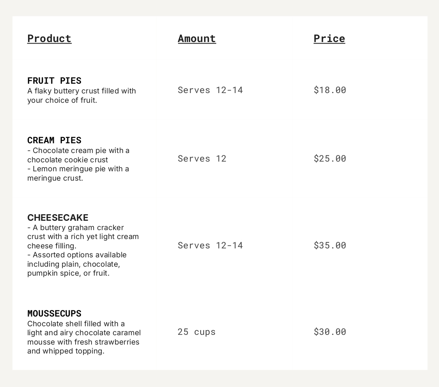Viewport: 439px width, 387px height.
Task: Click the graham cracker crust description
Action: 83,236
